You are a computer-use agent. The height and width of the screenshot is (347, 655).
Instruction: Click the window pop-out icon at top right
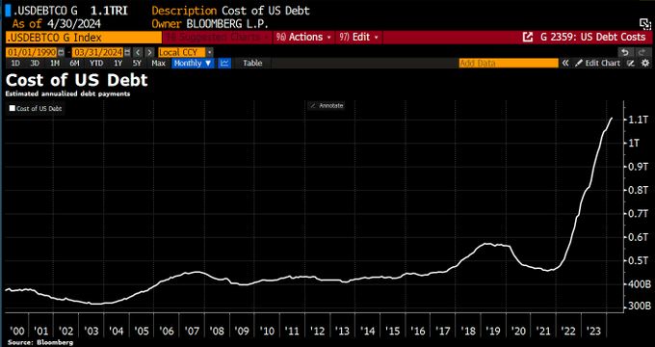(x=644, y=23)
